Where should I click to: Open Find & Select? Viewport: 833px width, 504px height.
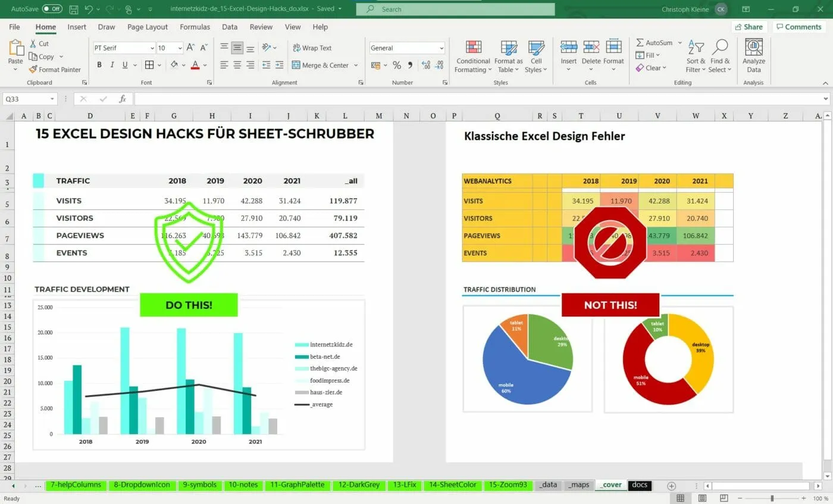(x=720, y=56)
